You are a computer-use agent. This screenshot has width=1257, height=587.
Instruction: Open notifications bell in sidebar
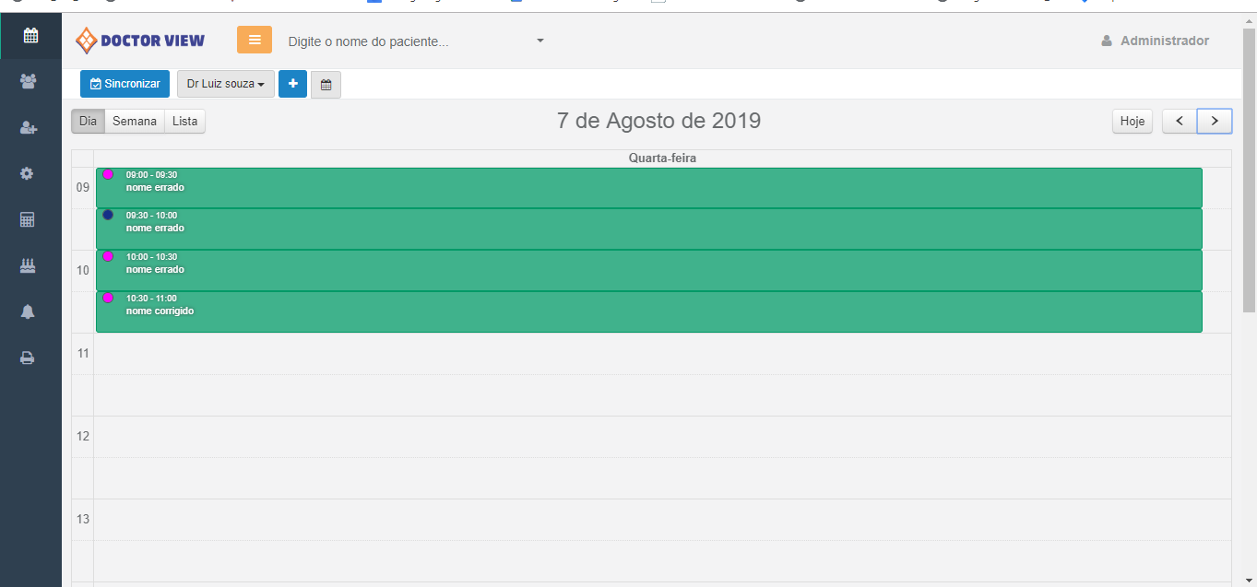pyautogui.click(x=28, y=311)
